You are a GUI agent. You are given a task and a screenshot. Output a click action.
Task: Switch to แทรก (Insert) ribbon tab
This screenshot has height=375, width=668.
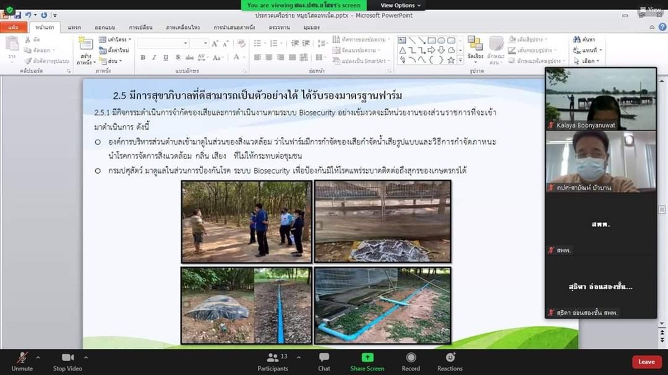(x=75, y=27)
